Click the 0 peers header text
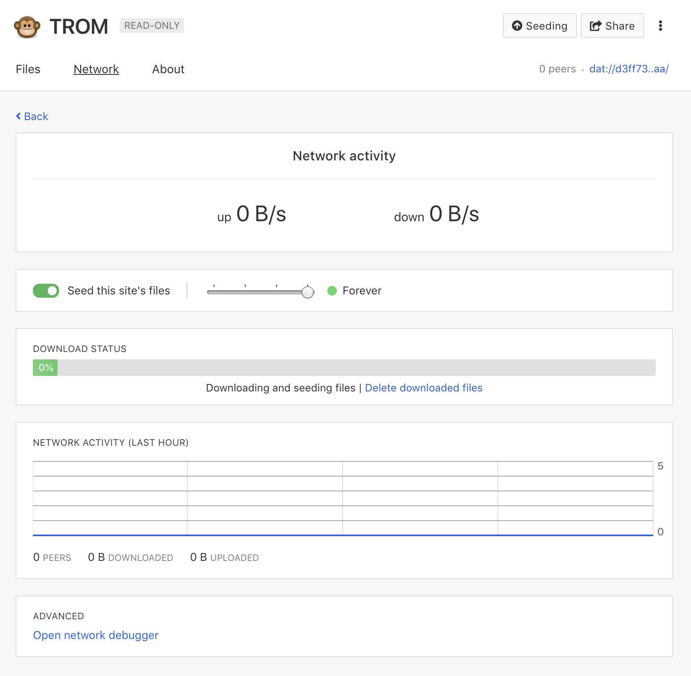This screenshot has height=676, width=691. [557, 69]
